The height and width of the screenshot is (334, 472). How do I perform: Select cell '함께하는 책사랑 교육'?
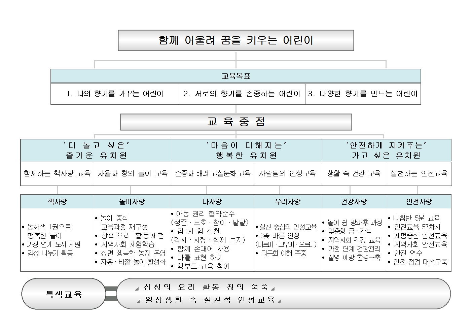[57, 173]
